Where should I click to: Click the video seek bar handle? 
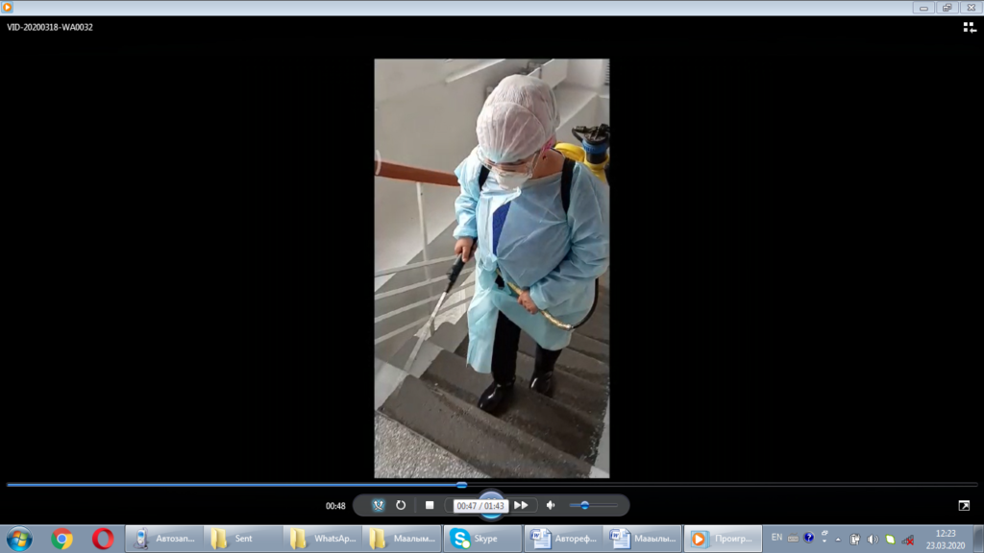[x=461, y=485]
